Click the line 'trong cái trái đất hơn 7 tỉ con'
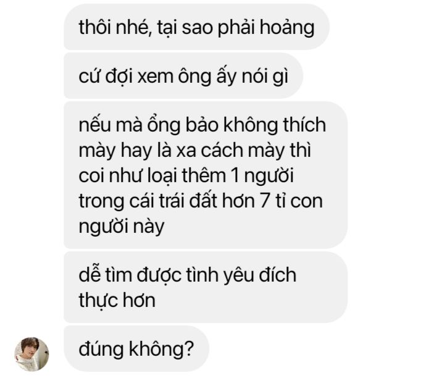Screen dimensions: 442x378 pos(201,201)
